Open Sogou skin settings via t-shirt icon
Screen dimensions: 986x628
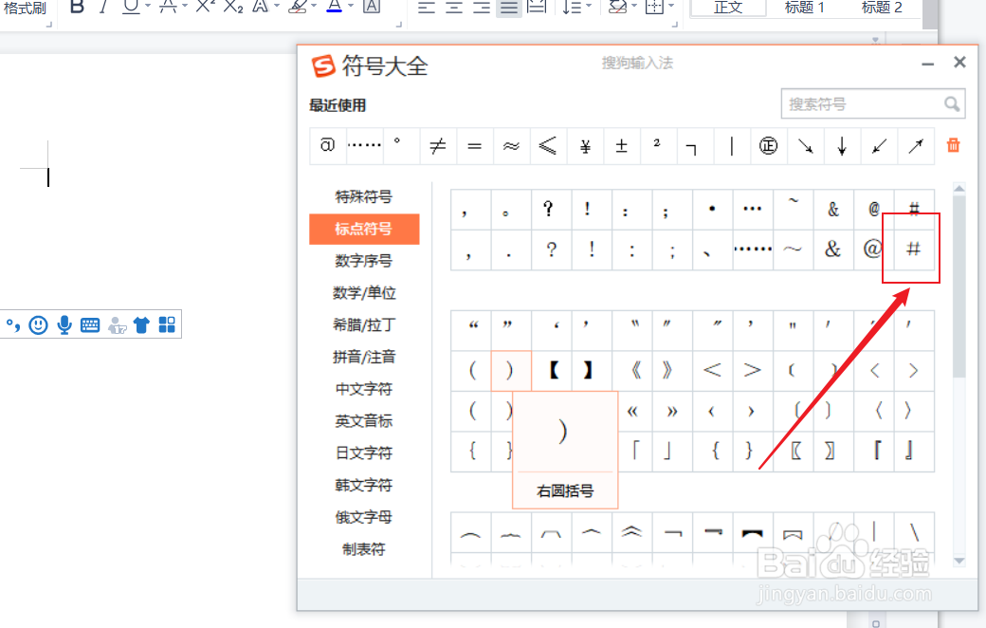click(141, 324)
